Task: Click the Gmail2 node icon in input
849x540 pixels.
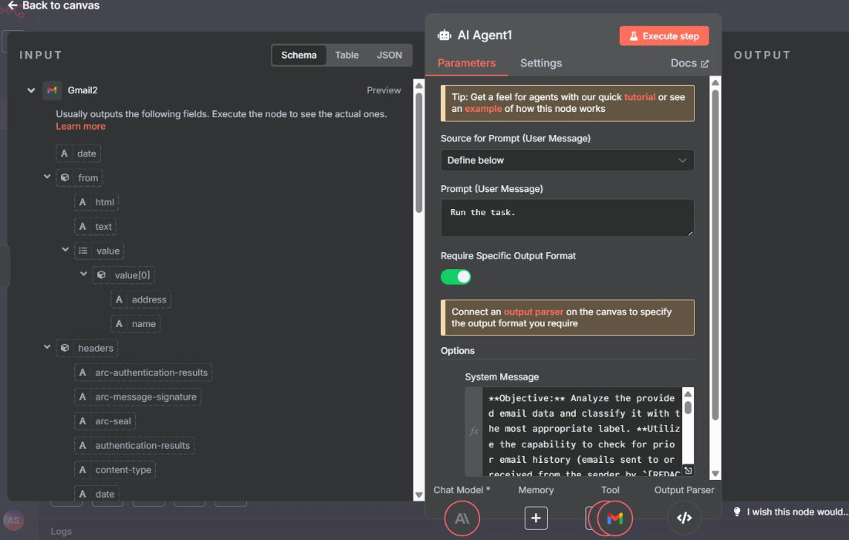Action: pos(52,90)
